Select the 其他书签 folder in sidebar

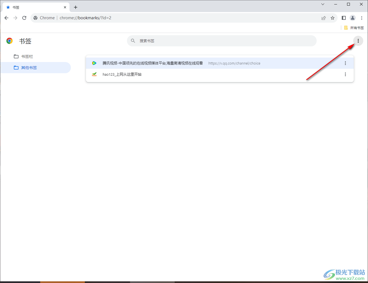(x=35, y=68)
